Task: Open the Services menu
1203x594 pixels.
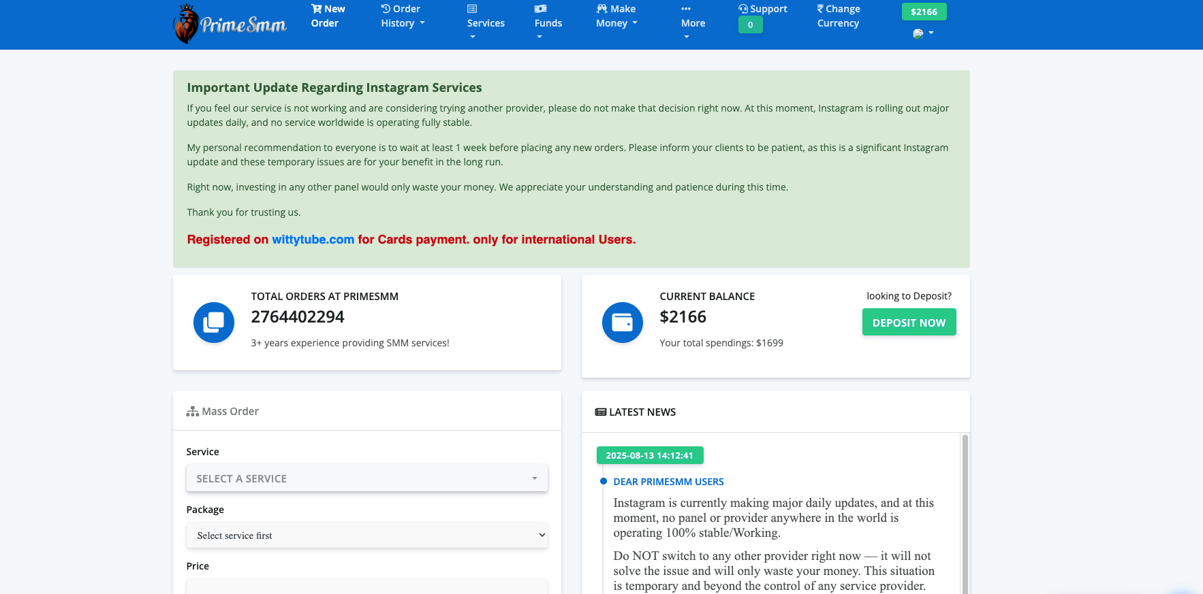Action: 486,22
